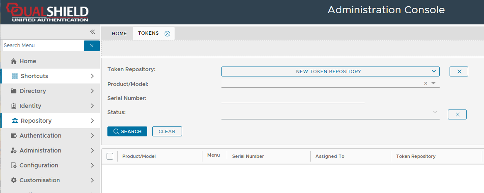This screenshot has width=484, height=193.
Task: Open the Product/Model dropdown arrow
Action: 433,83
